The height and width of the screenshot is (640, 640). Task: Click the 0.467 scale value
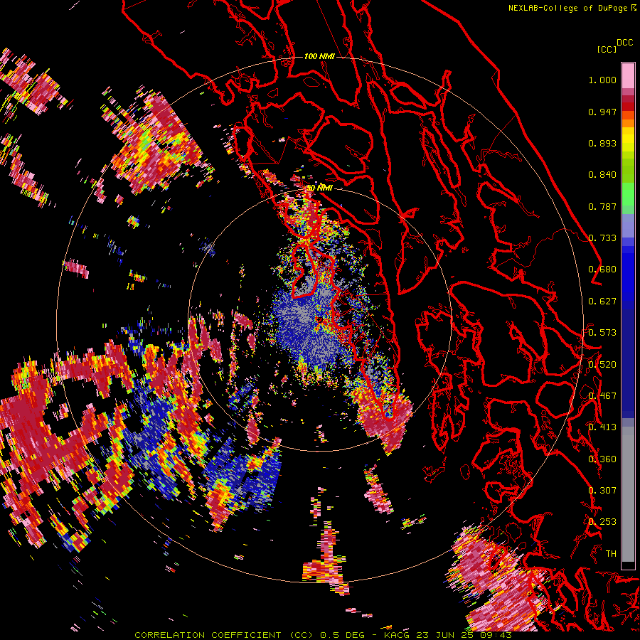602,396
